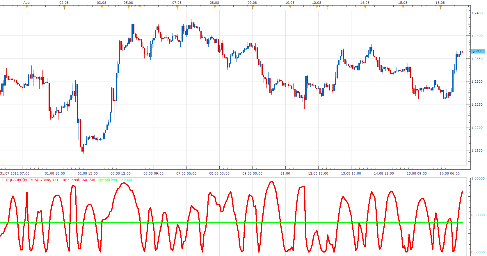Click the '02.08 15:00' time label
The width and height of the screenshot is (487, 256).
(88, 173)
